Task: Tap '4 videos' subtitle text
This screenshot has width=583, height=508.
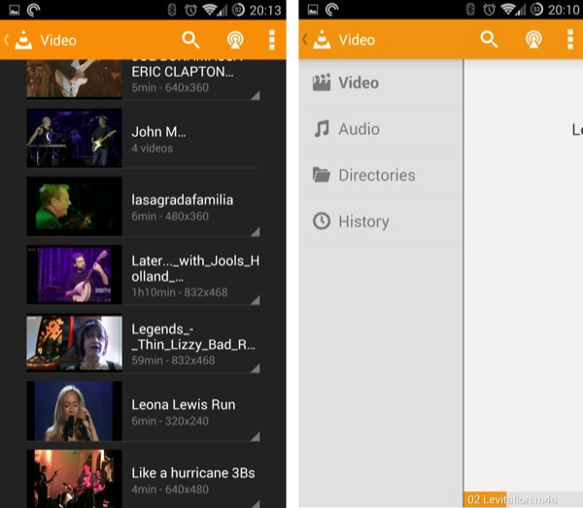Action: [153, 149]
